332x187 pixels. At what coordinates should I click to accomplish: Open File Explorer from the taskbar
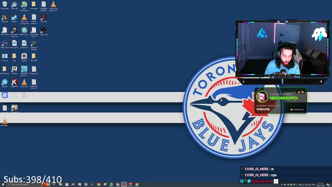(60, 184)
